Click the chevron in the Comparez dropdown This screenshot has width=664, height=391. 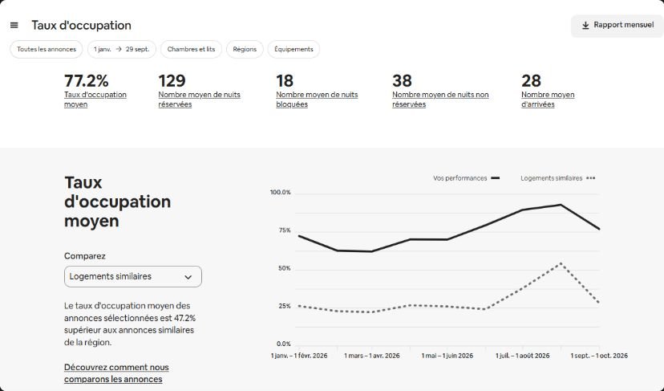(188, 277)
